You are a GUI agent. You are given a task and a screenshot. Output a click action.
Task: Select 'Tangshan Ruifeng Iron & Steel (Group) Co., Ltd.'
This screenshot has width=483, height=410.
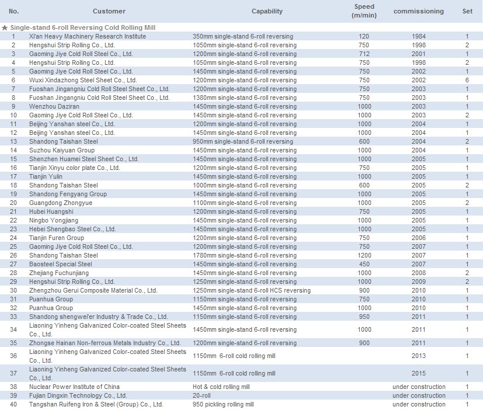point(96,405)
